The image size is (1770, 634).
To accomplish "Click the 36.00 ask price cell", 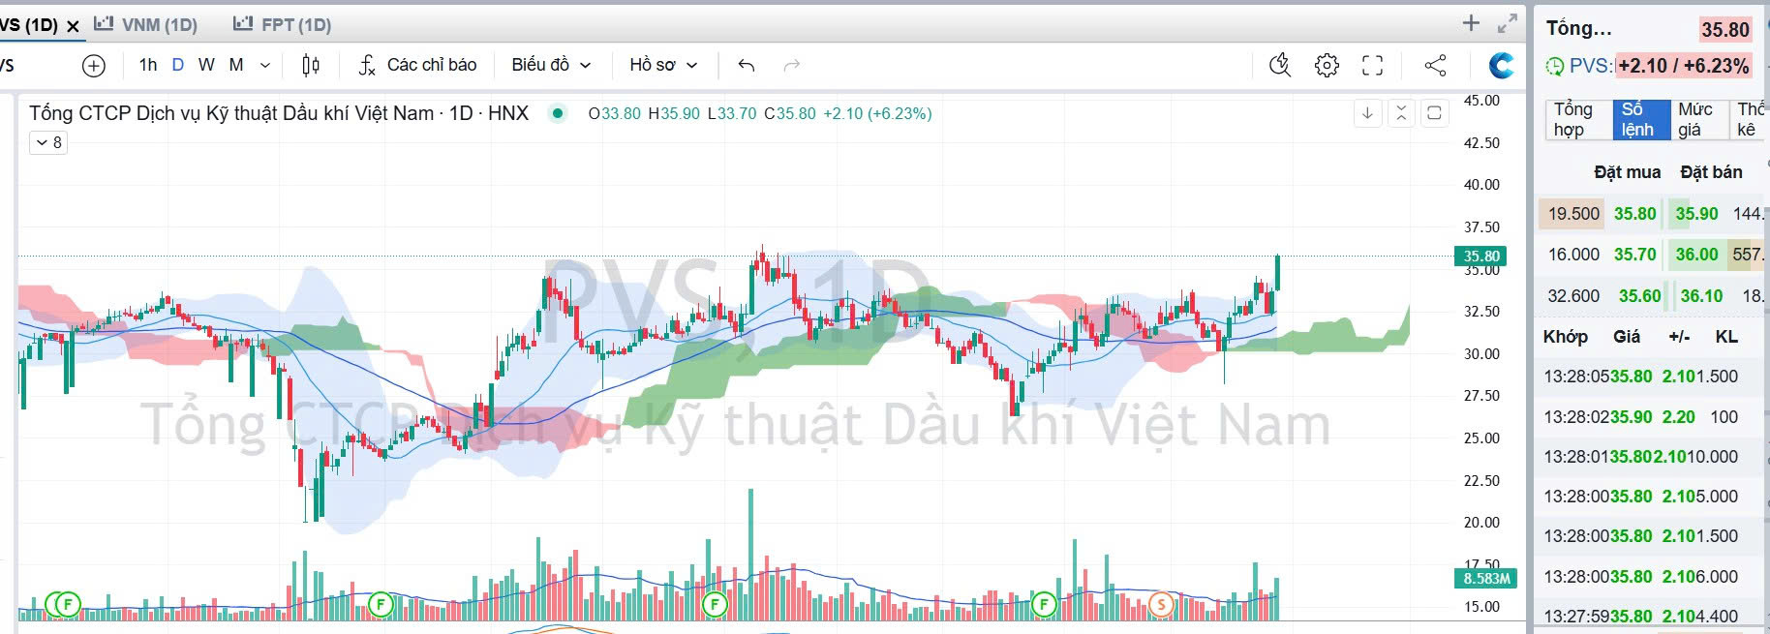I will [1696, 255].
